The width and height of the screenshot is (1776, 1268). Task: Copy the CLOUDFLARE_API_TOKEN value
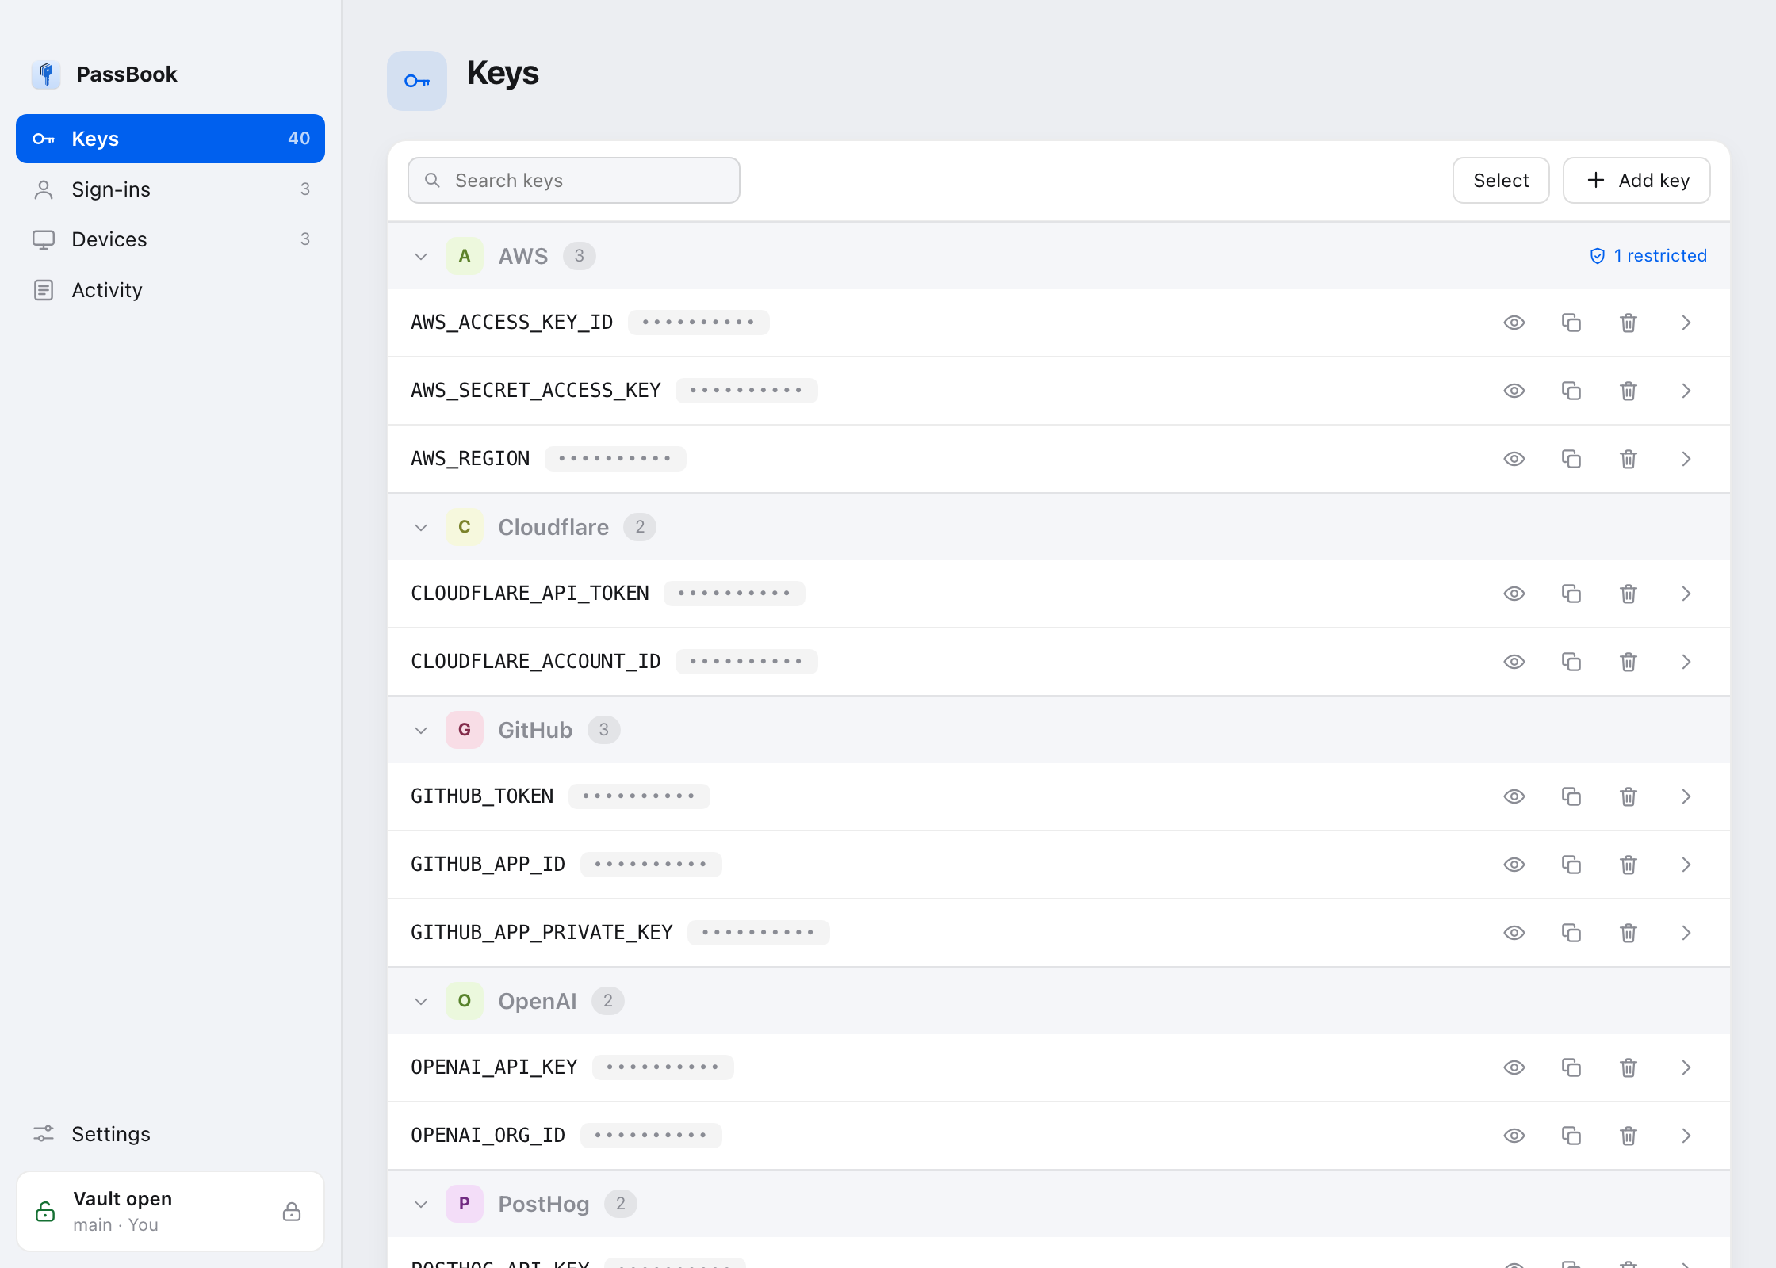(x=1571, y=594)
